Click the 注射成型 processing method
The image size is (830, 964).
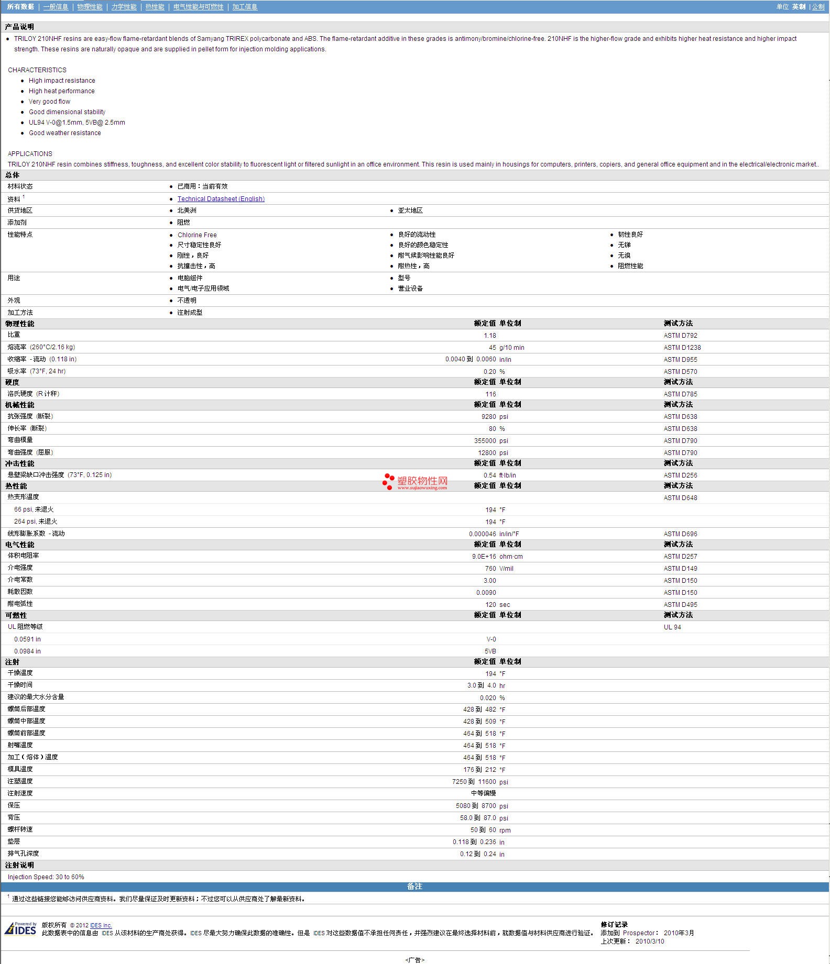tap(190, 313)
